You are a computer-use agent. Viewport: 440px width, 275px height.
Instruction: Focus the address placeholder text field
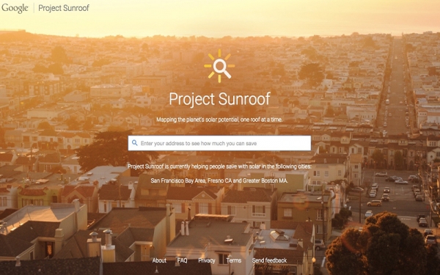coord(199,144)
